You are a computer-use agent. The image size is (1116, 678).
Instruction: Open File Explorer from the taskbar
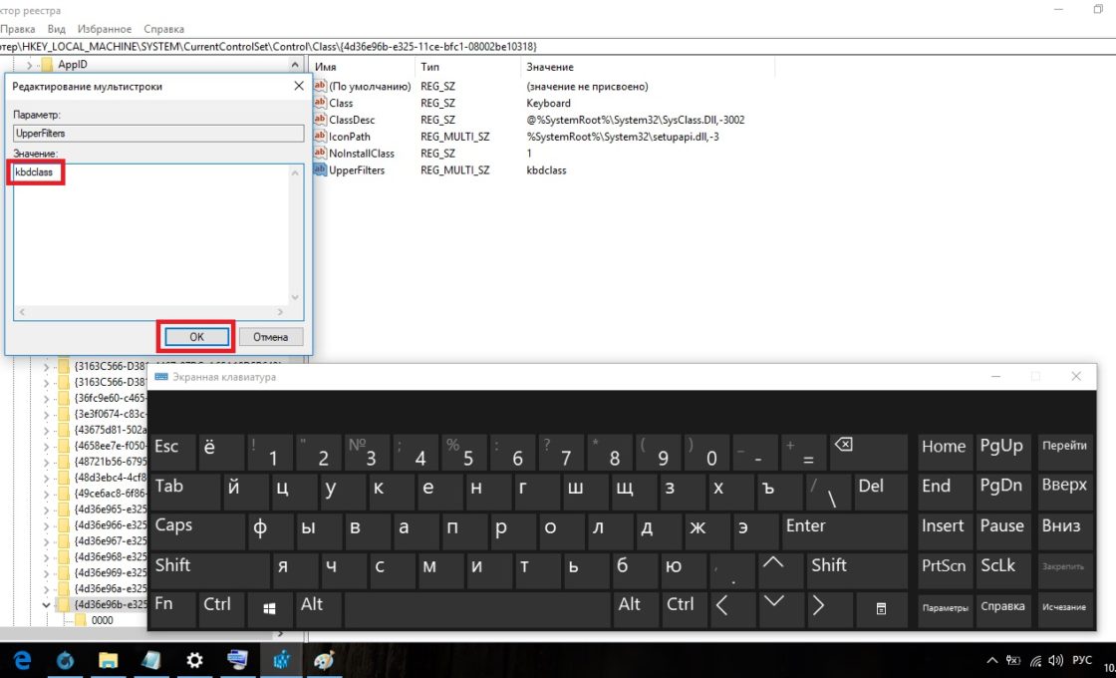[x=108, y=660]
